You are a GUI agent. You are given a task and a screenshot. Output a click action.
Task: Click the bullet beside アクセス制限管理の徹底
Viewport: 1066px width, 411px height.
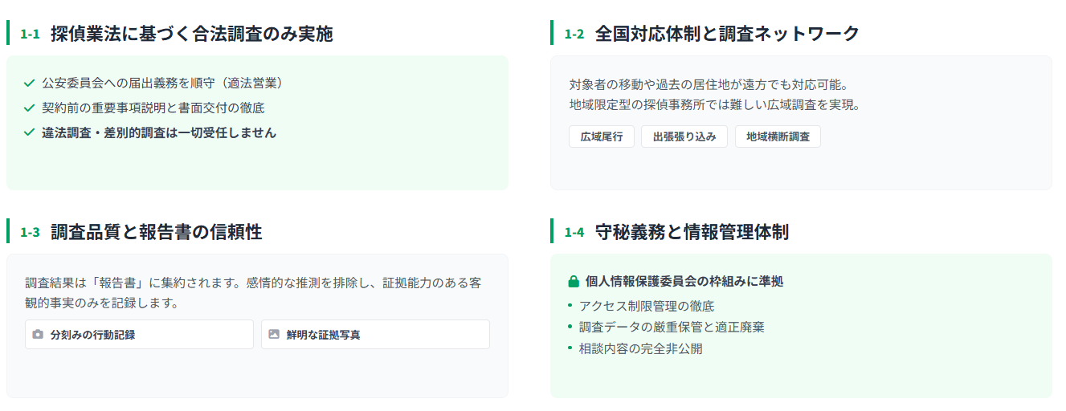pos(570,305)
